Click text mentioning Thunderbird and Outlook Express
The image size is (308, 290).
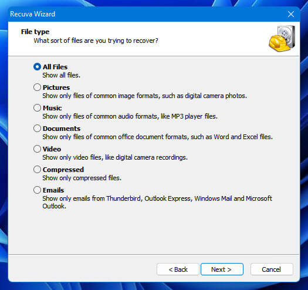pyautogui.click(x=157, y=202)
